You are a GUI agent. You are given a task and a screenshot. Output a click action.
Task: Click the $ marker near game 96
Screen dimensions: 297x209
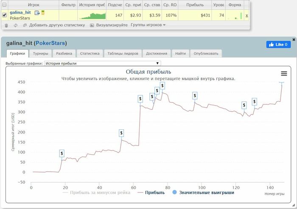tap(195, 96)
